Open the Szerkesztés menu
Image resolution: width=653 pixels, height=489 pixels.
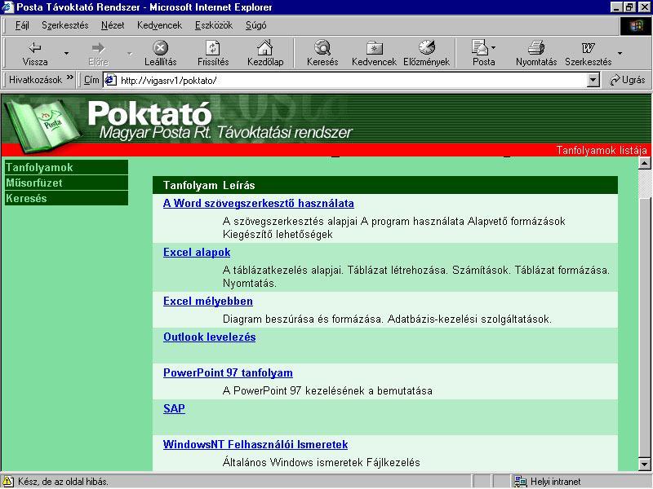click(65, 25)
